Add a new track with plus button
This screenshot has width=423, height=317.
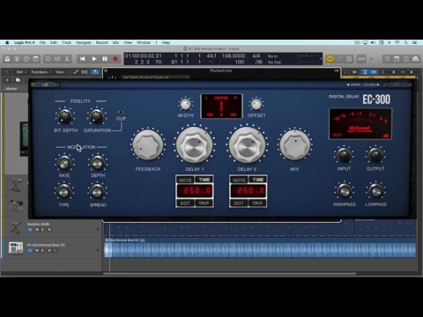pos(7,80)
